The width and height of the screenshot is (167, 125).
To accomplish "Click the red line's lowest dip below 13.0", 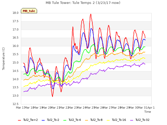I will click(52, 96).
